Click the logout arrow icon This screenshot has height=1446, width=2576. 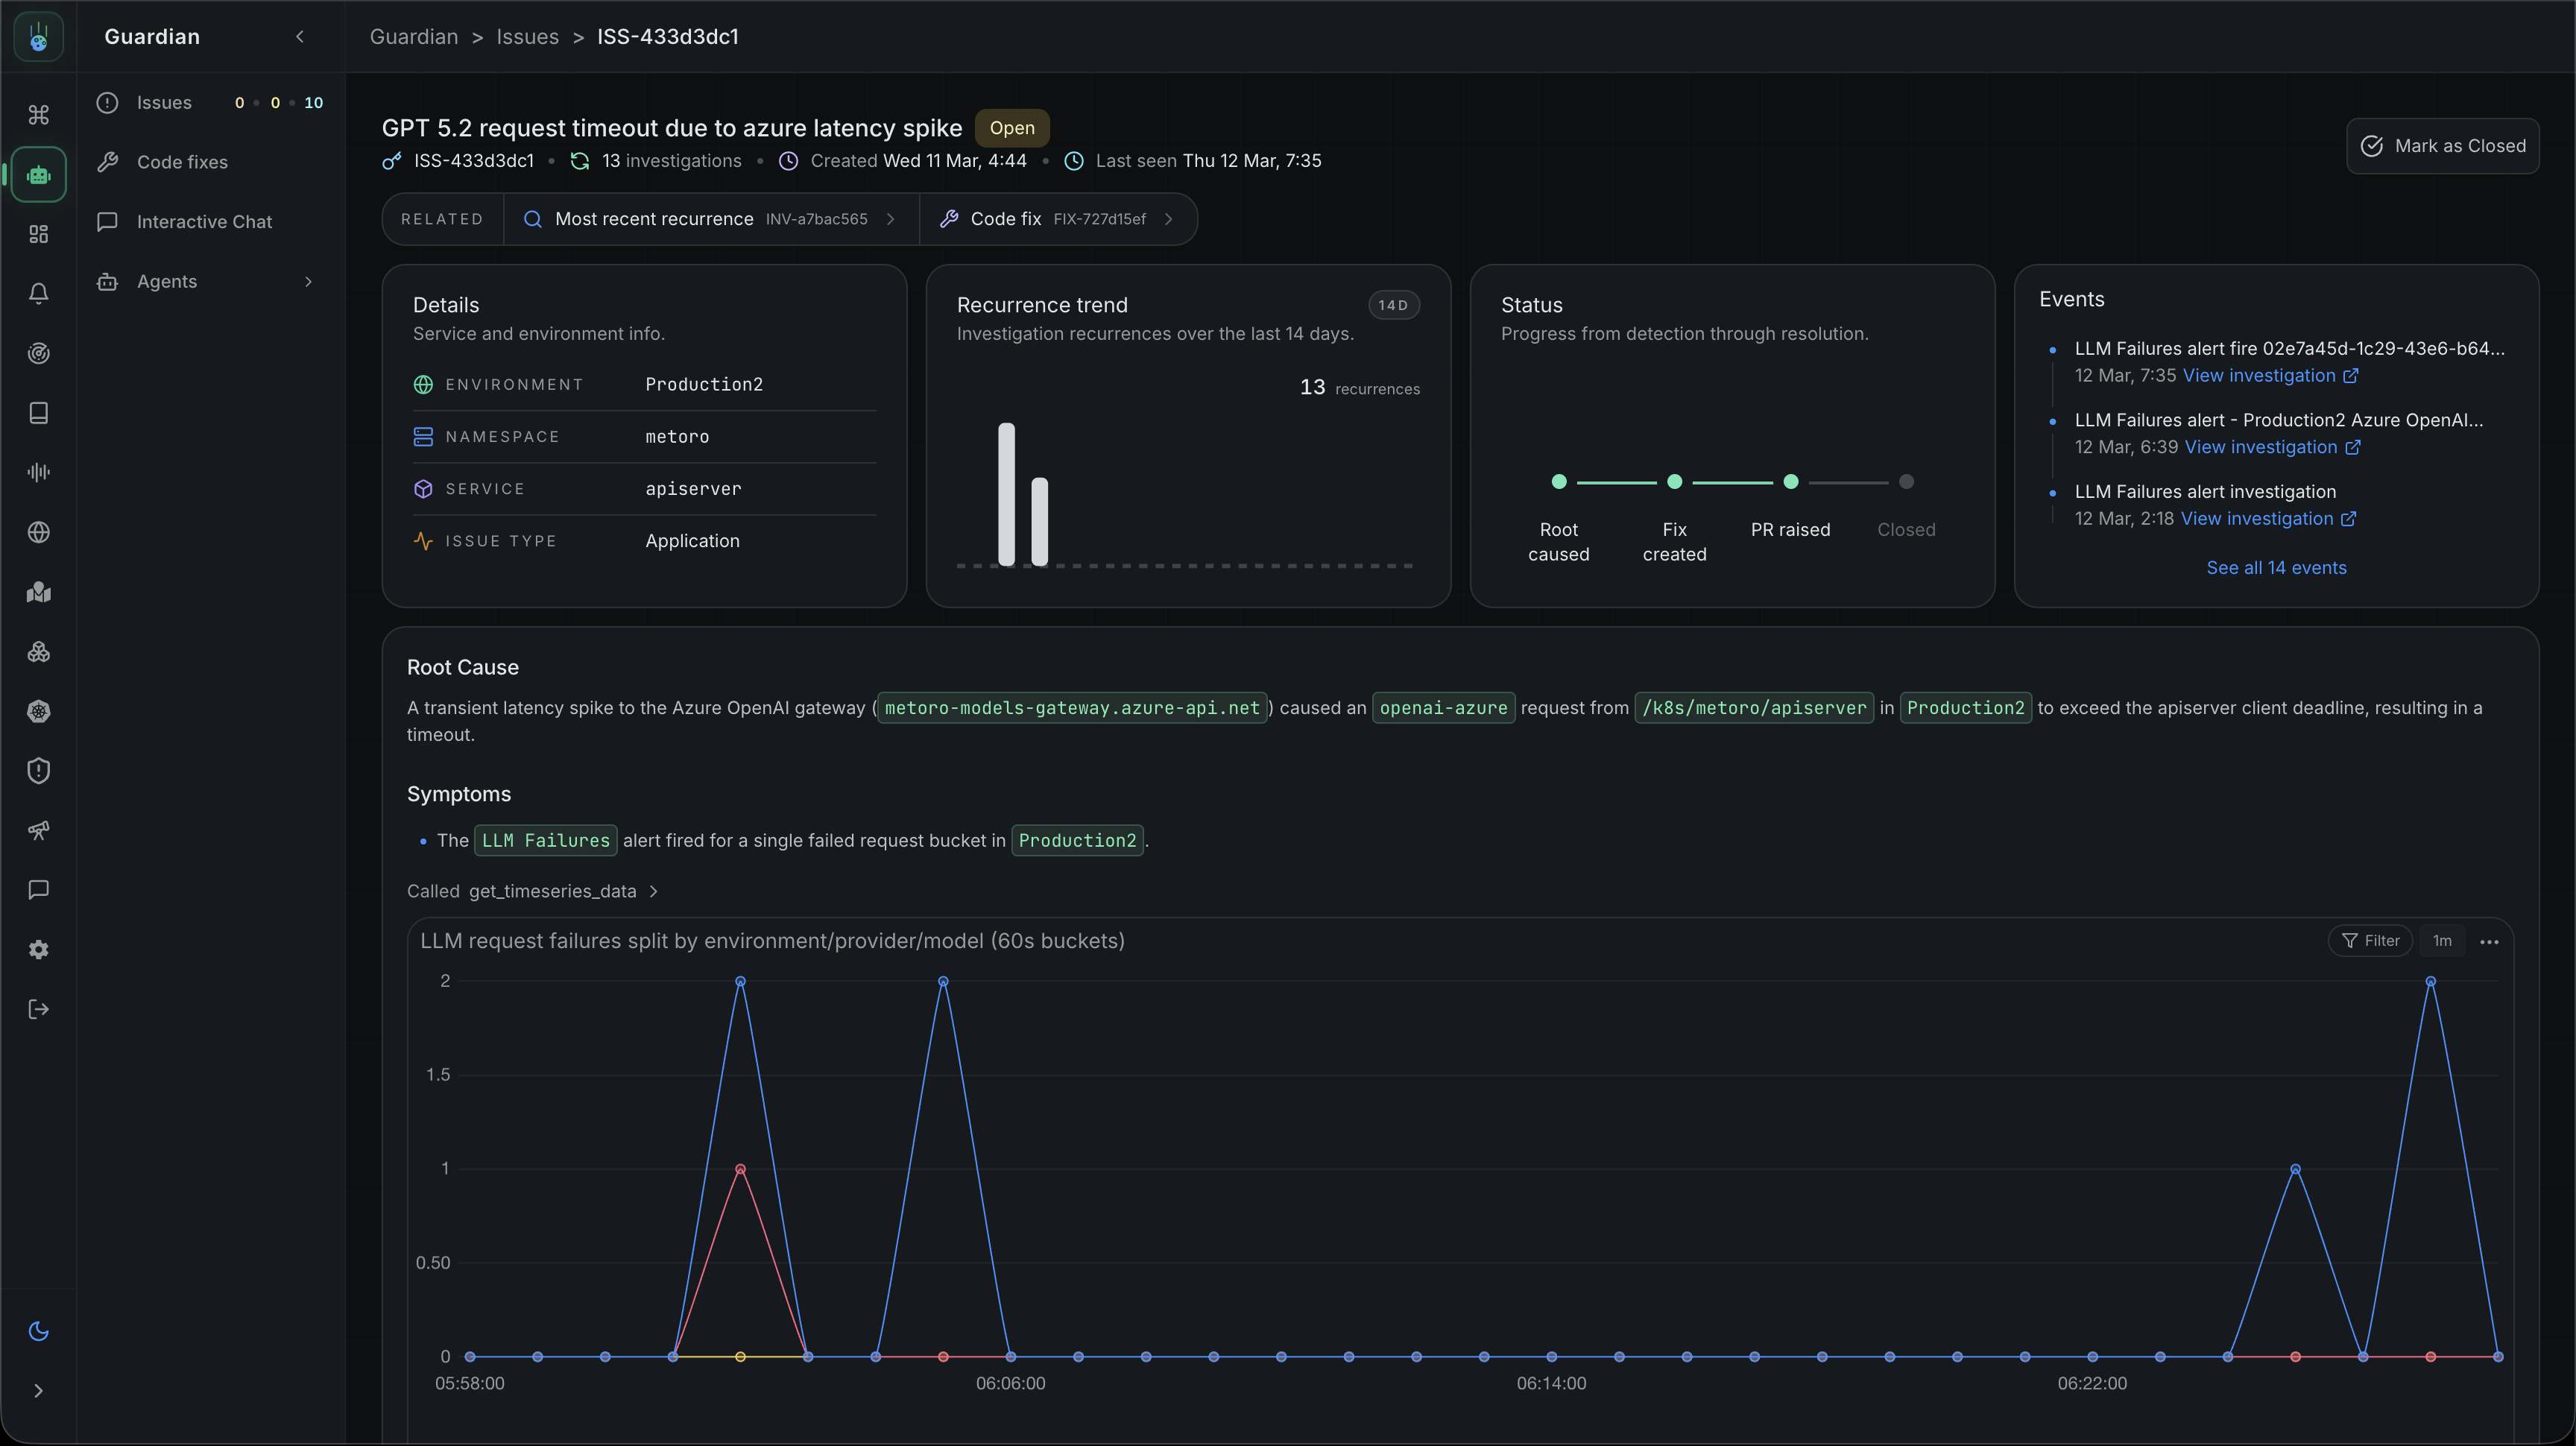point(38,1009)
